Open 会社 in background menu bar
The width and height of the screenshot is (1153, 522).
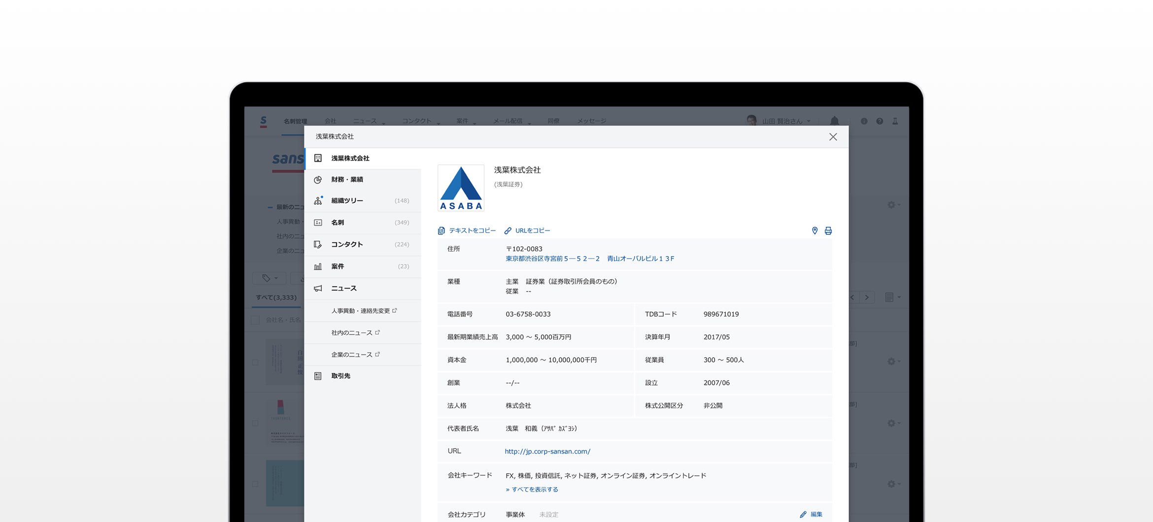(x=330, y=121)
